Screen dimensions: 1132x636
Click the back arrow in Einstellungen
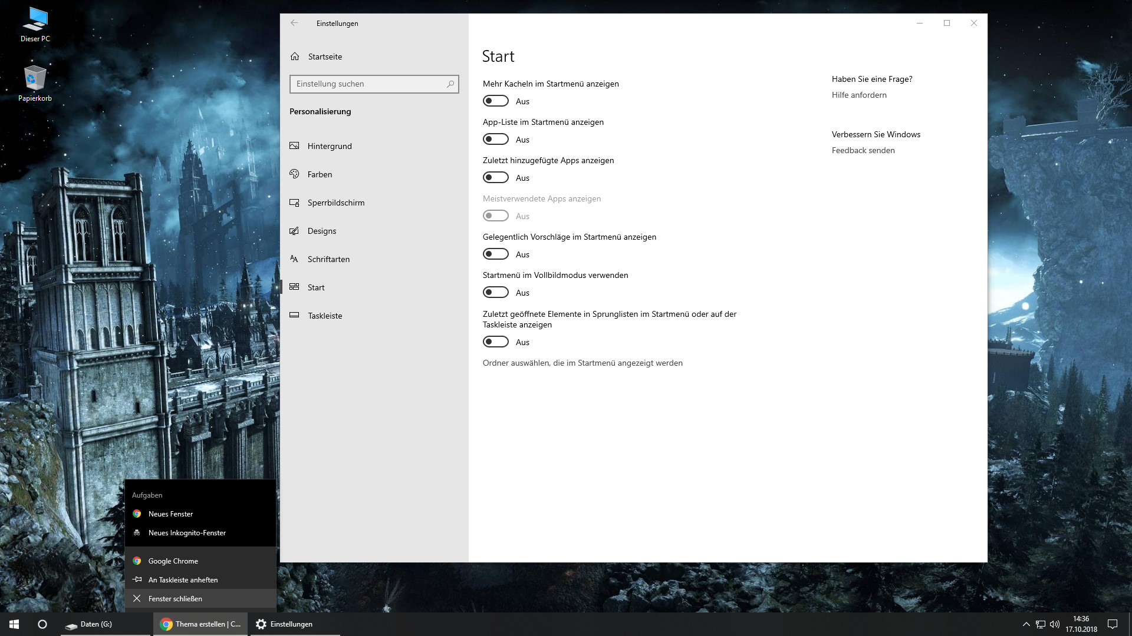point(294,23)
